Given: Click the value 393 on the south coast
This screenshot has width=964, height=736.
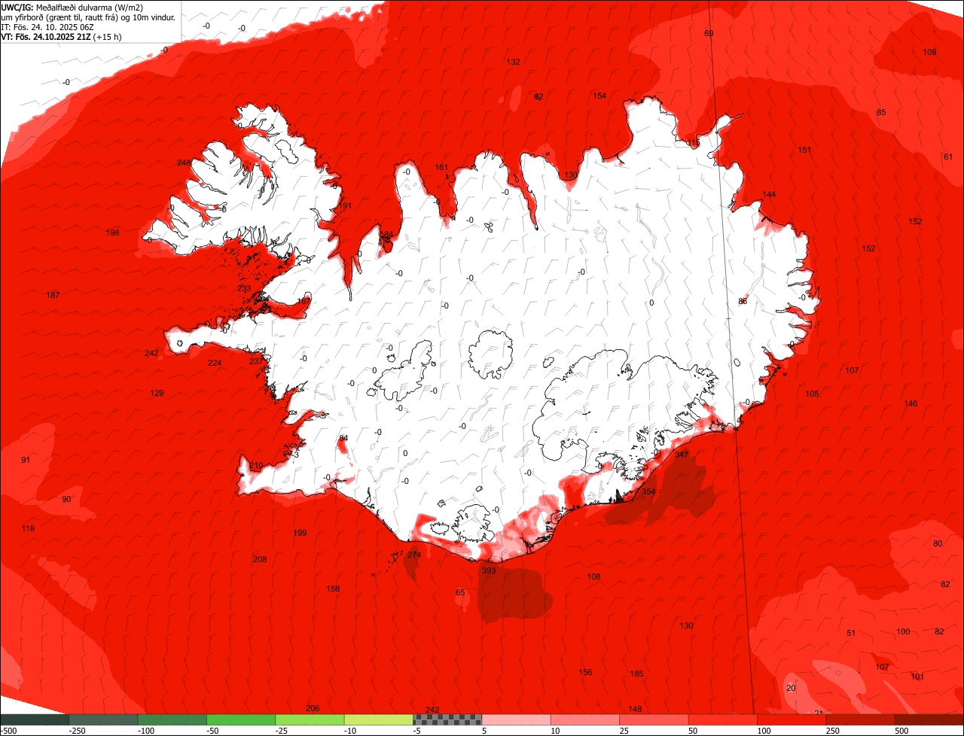Looking at the screenshot, I should (x=489, y=570).
